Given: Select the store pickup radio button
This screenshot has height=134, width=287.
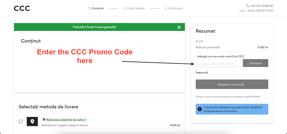Looking at the screenshot, I should [21, 121].
